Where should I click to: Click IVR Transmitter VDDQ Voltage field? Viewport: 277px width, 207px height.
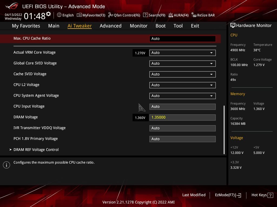[183, 128]
